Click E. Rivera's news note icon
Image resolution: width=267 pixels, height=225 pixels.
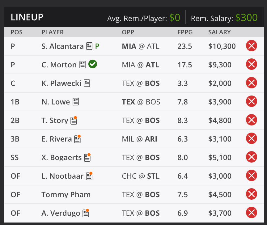pos(77,139)
